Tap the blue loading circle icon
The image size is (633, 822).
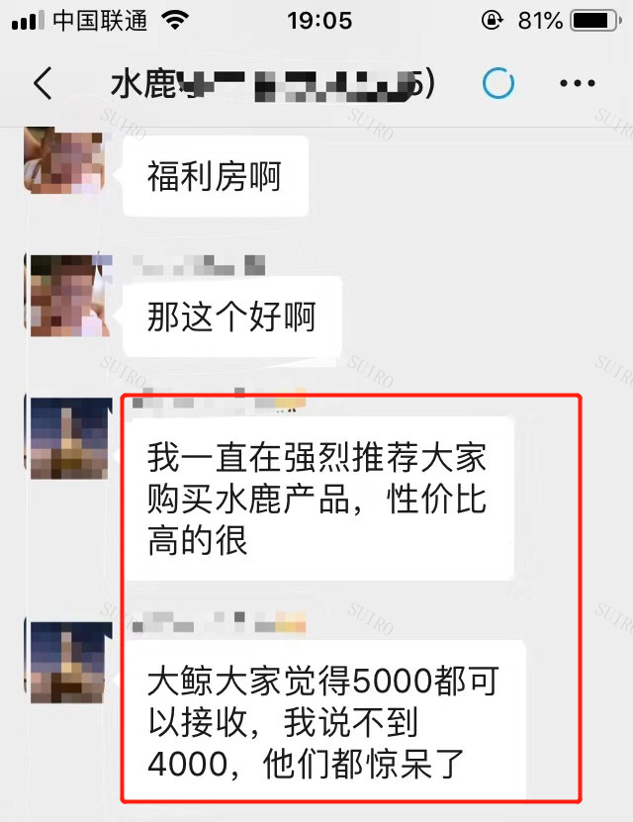pos(497,83)
